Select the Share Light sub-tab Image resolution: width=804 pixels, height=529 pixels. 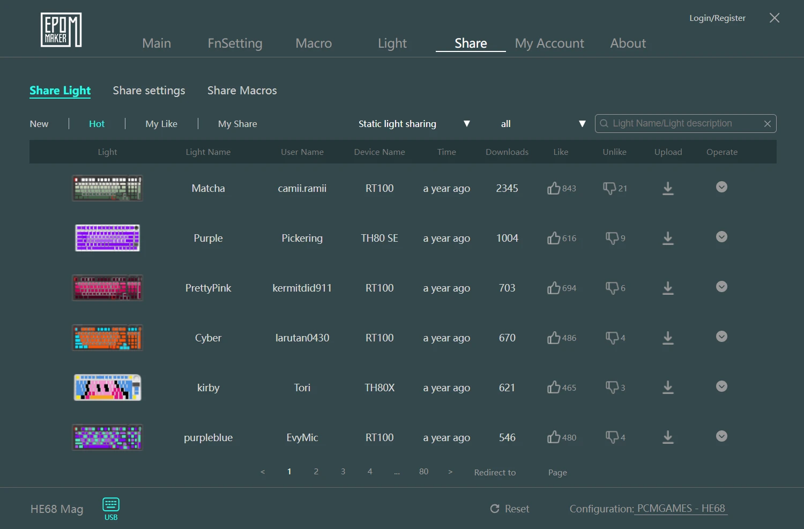point(60,91)
